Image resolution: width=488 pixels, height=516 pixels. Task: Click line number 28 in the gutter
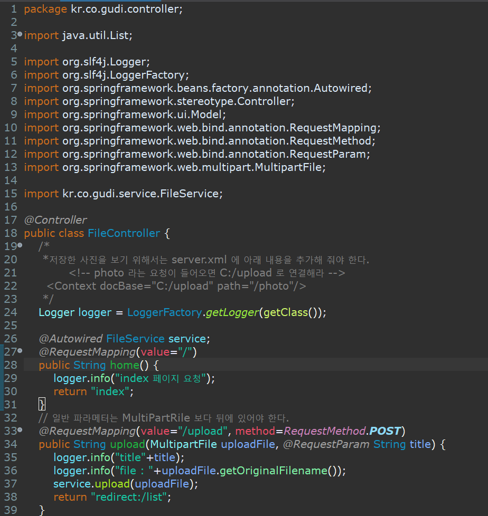(x=11, y=365)
